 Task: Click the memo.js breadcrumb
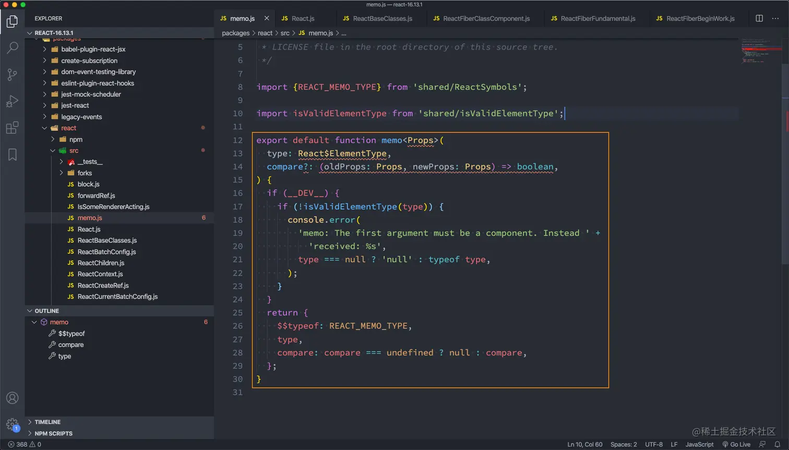click(316, 33)
